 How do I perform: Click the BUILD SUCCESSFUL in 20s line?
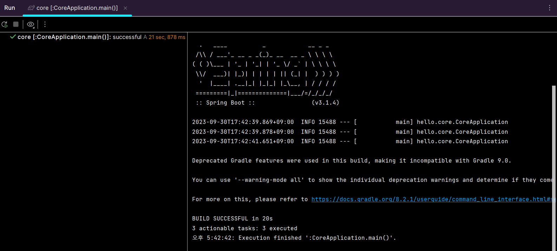pos(232,219)
